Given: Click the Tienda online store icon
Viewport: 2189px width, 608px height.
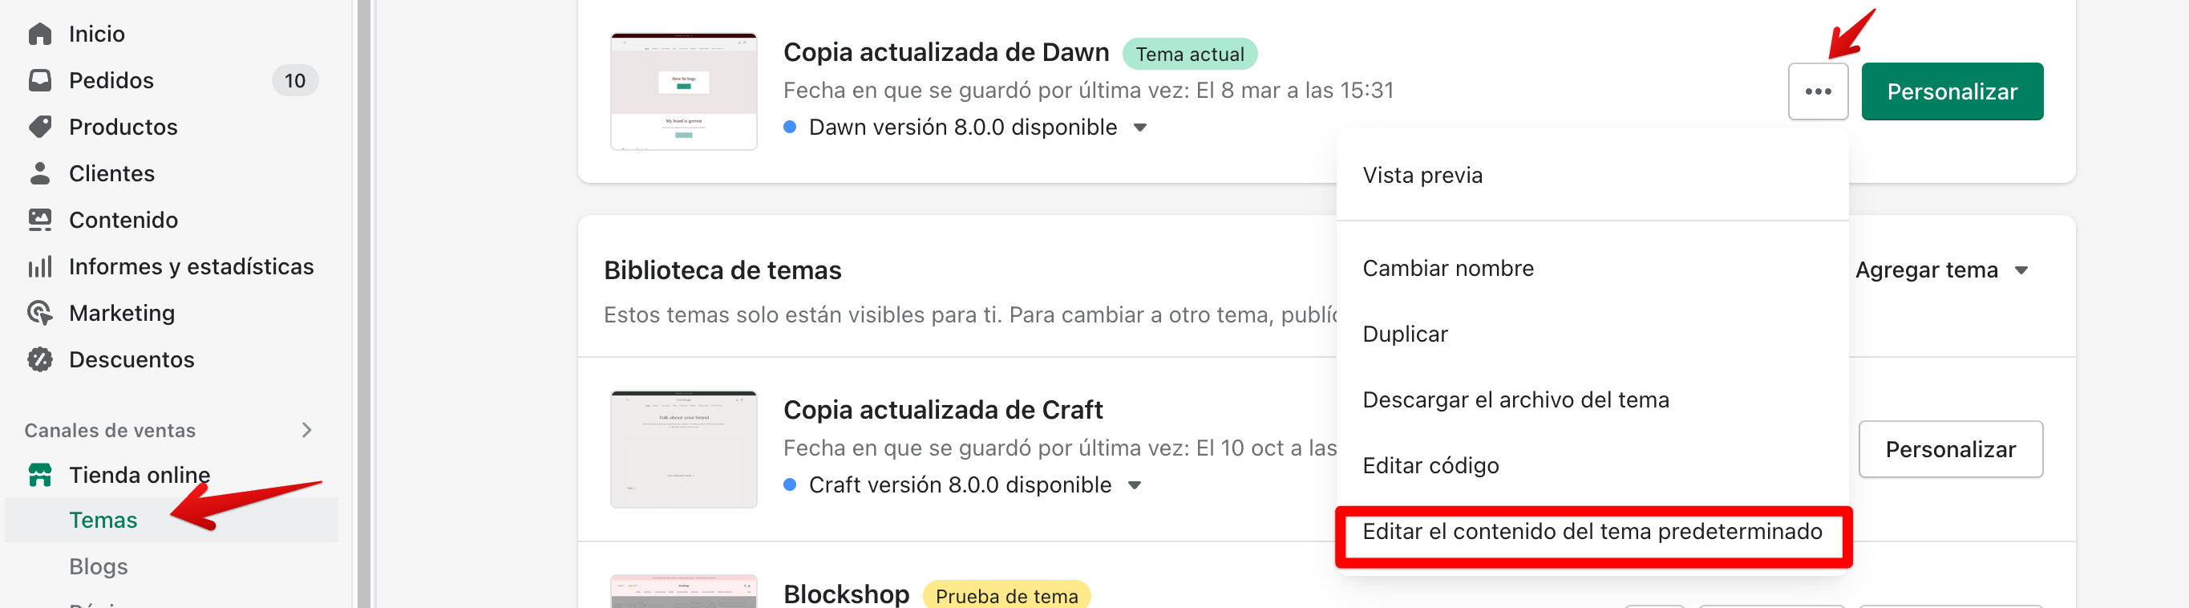Looking at the screenshot, I should pos(40,475).
